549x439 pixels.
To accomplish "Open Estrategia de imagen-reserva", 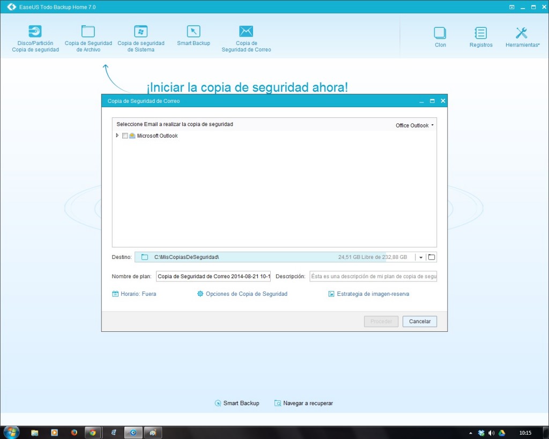I will (369, 294).
